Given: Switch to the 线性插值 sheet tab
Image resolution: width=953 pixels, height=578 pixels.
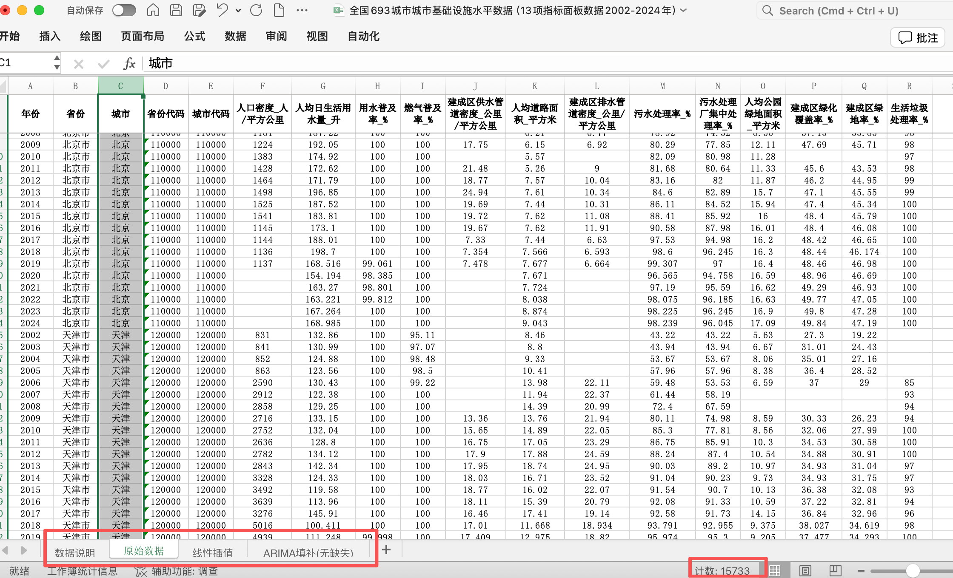Looking at the screenshot, I should click(x=212, y=552).
